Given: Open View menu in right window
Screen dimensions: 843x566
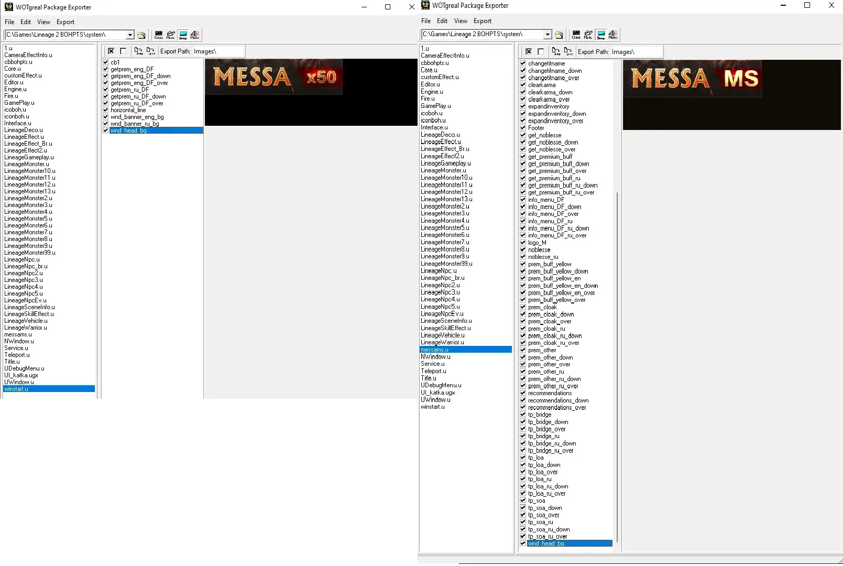Looking at the screenshot, I should [x=461, y=21].
